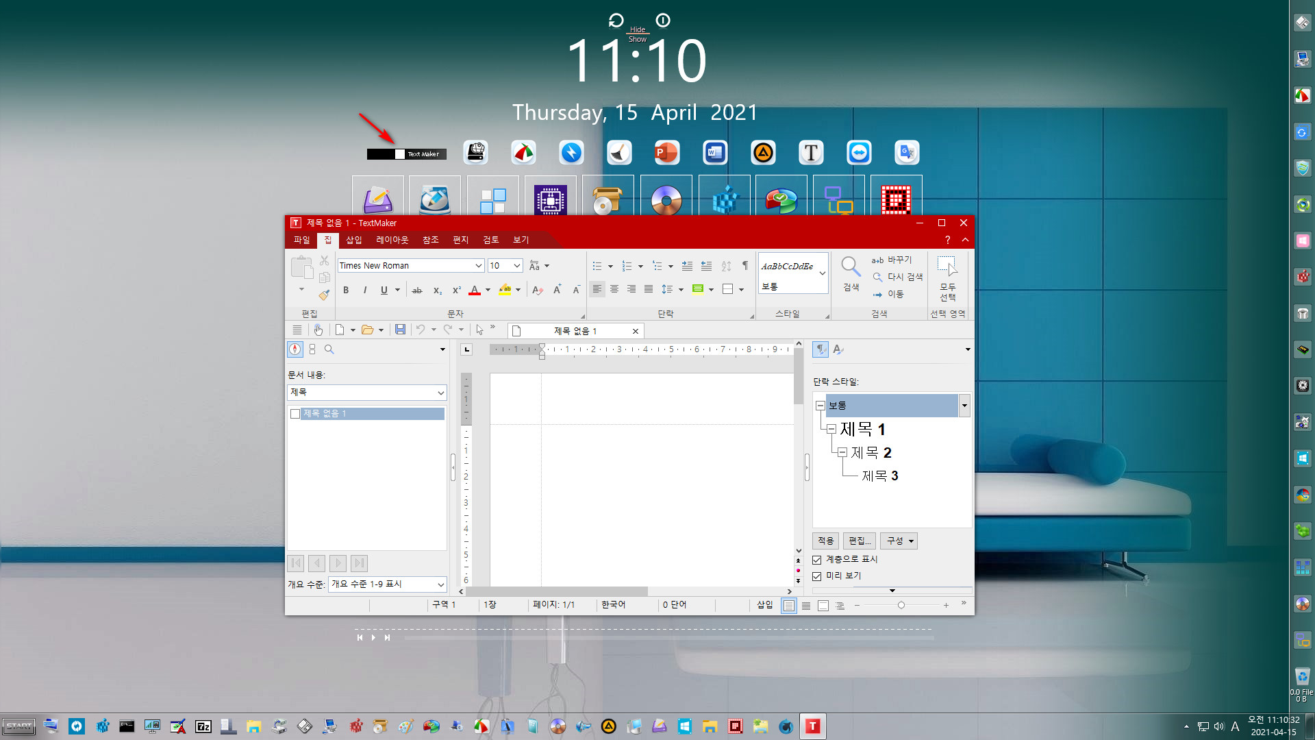
Task: Toggle bulleted list
Action: (x=597, y=266)
